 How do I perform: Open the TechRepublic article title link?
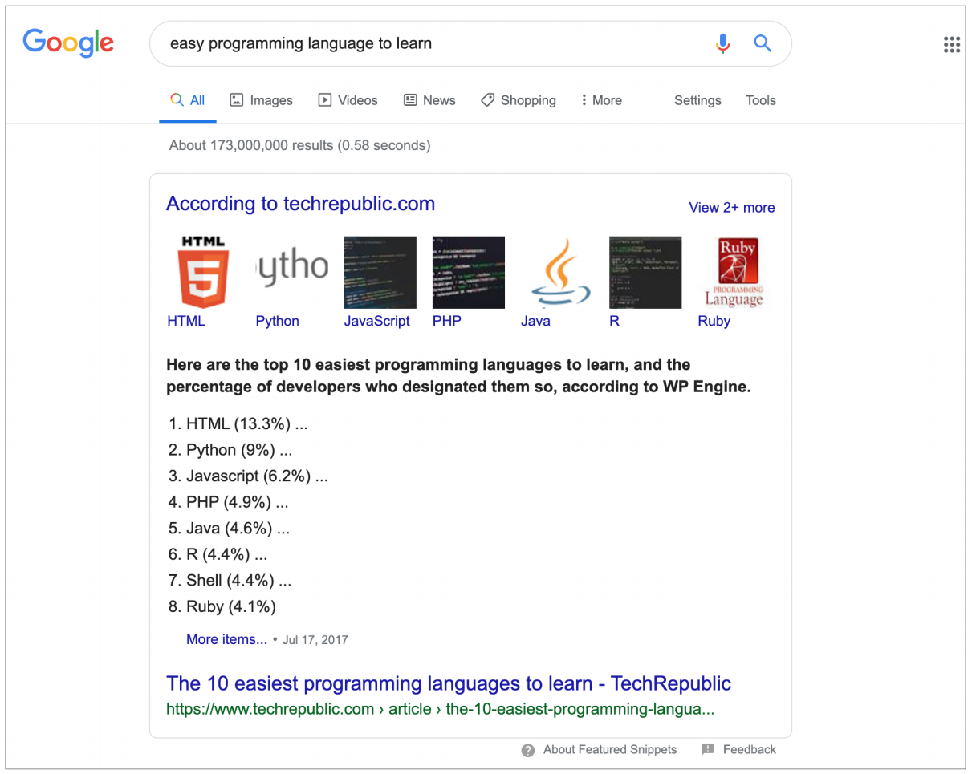click(x=448, y=683)
